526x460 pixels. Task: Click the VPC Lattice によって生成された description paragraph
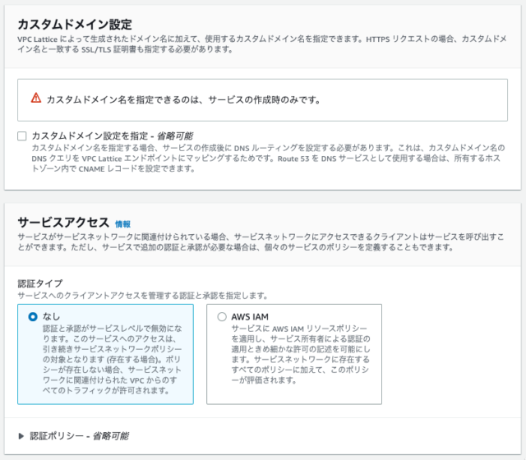[x=262, y=44]
